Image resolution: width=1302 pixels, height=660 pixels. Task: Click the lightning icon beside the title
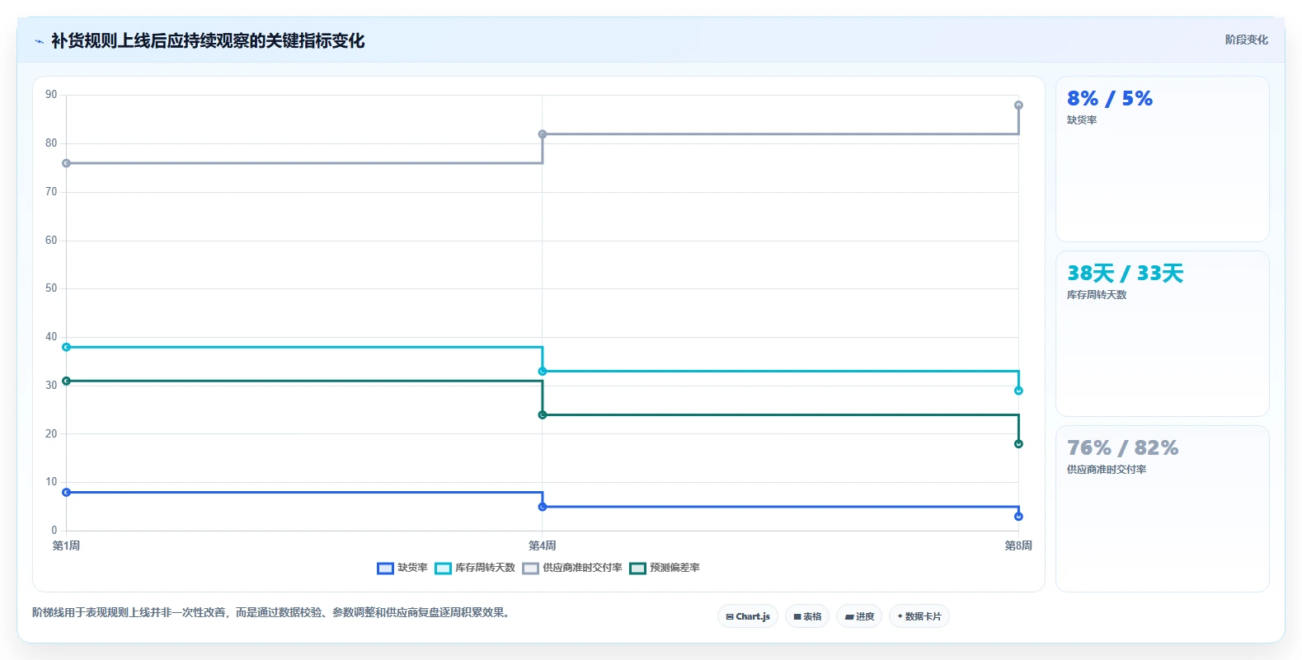pos(39,41)
